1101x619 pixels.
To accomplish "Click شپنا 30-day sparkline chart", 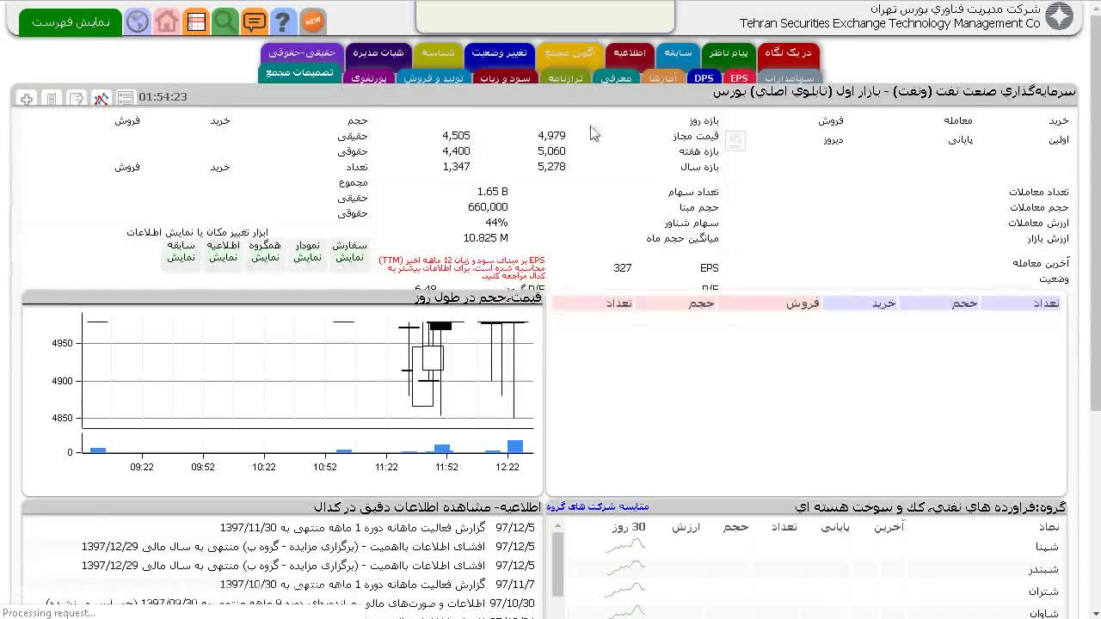I will 625,545.
